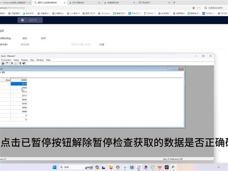Maximize the inner Mbslave1 child window
Viewport: 228px width, 171px height.
pyautogui.click(x=175, y=69)
